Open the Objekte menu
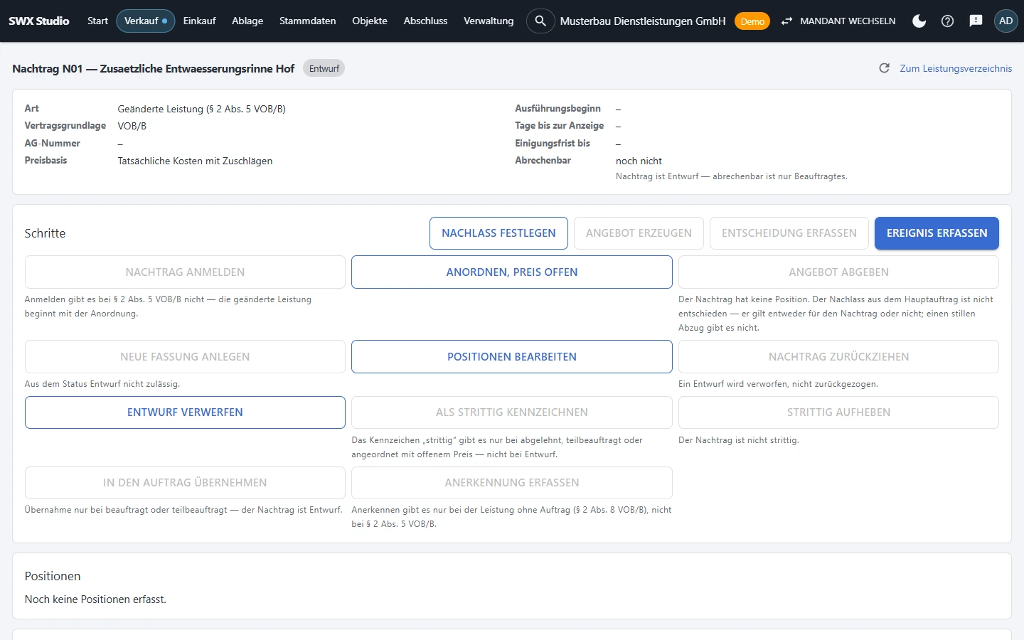1024x640 pixels. pos(370,21)
